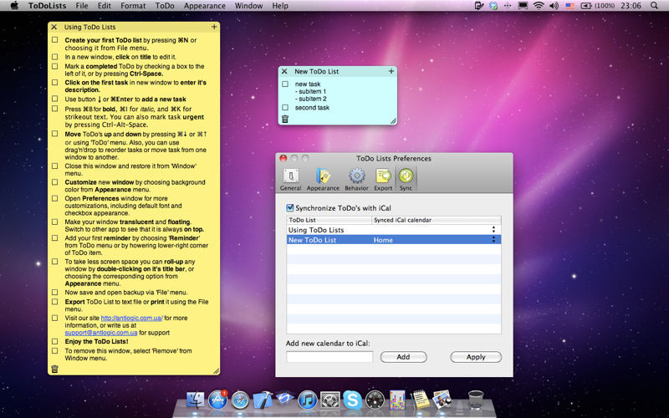Click the trash icon in the cyan note
This screenshot has width=669, height=418.
(x=285, y=119)
